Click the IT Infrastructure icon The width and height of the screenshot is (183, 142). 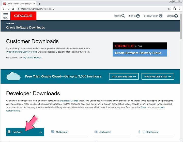[139, 132]
